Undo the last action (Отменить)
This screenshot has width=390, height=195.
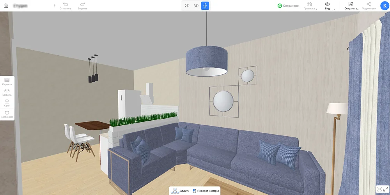coord(65,5)
